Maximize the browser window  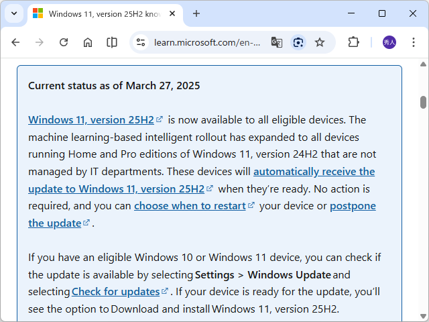(382, 13)
